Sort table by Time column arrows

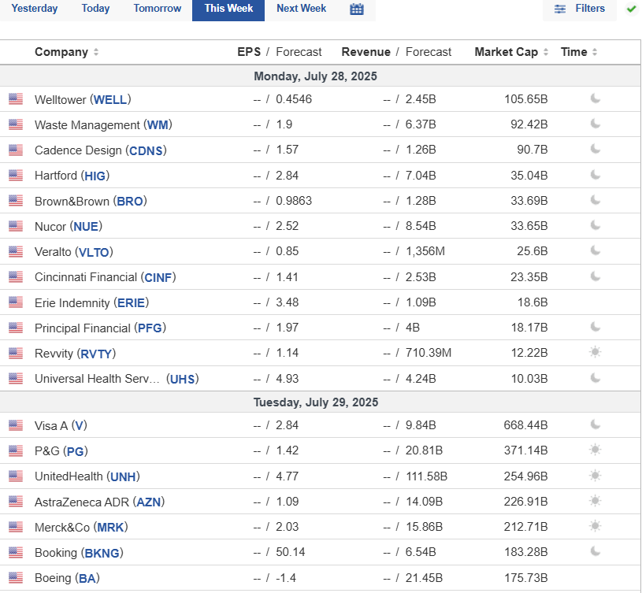coord(595,52)
